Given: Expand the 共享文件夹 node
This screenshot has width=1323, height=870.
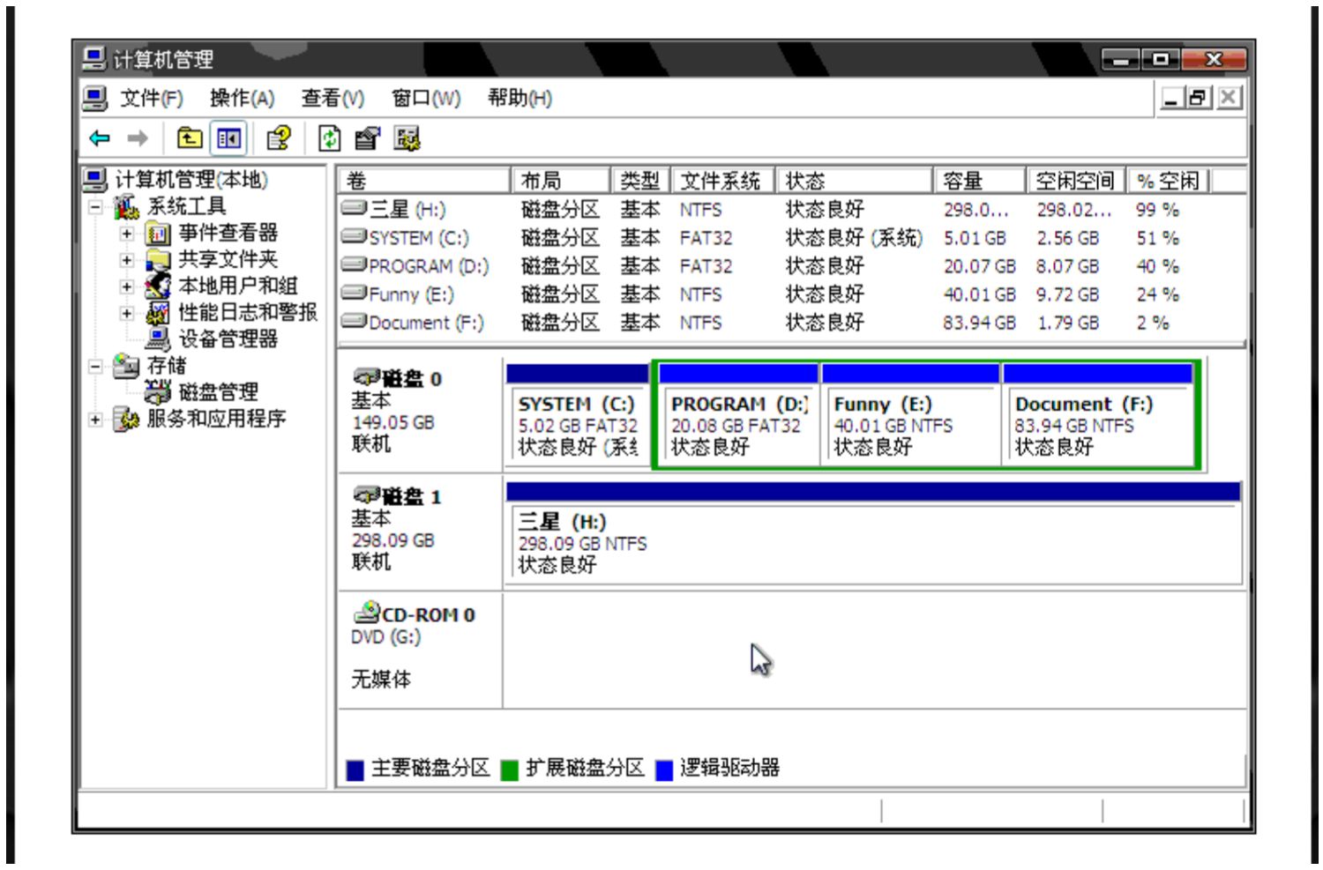Looking at the screenshot, I should [x=127, y=260].
